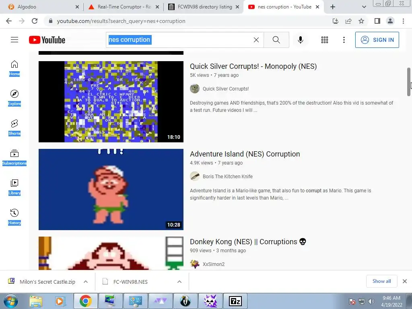Screen dimensions: 412x309
Task: Click the Adventure Island video thumbnail
Action: 111,190
